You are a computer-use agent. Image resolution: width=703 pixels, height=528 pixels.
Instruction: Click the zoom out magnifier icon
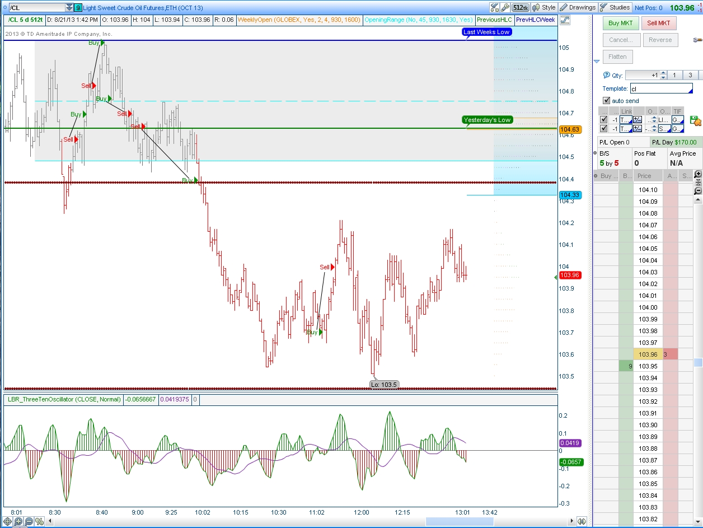coord(29,521)
